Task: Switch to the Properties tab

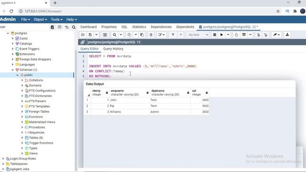Action: click(x=109, y=27)
